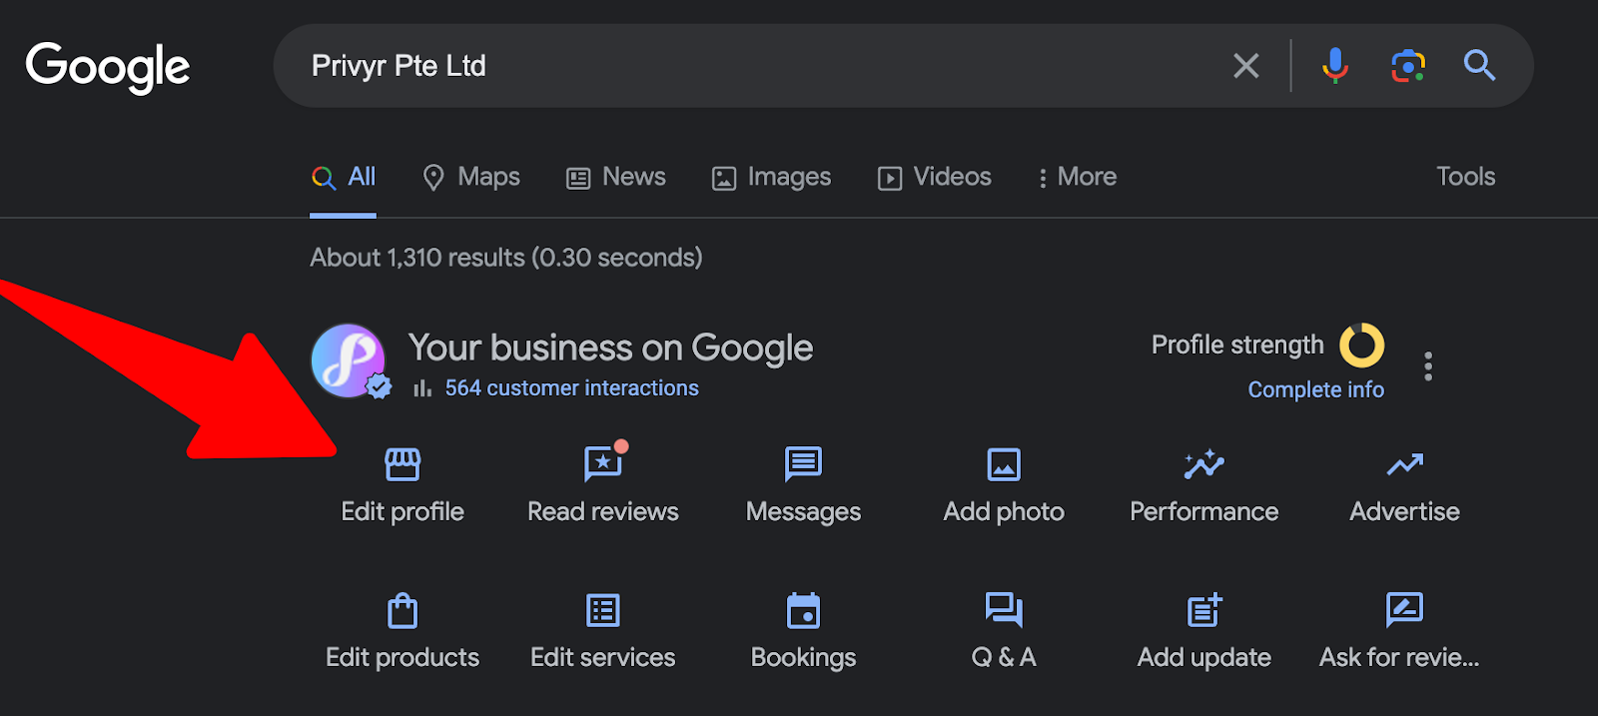This screenshot has width=1598, height=716.
Task: Start voice search with the microphone icon
Action: [1335, 66]
